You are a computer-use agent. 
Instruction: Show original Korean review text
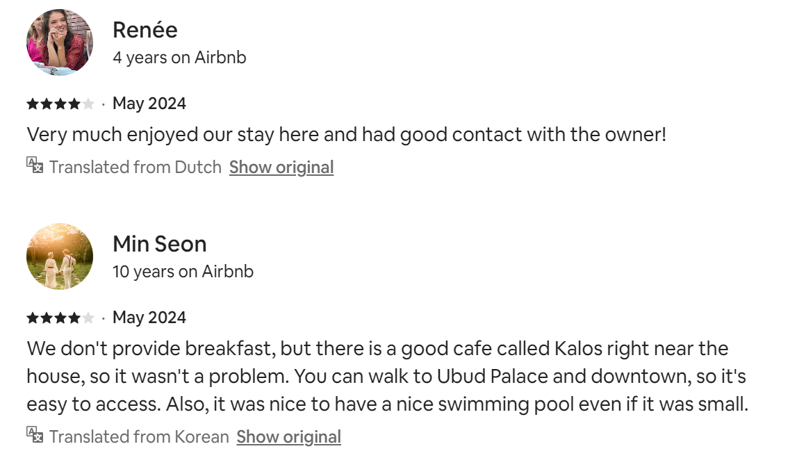click(x=288, y=437)
